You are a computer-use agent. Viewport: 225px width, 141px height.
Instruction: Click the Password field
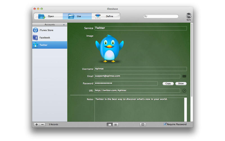click(x=126, y=83)
